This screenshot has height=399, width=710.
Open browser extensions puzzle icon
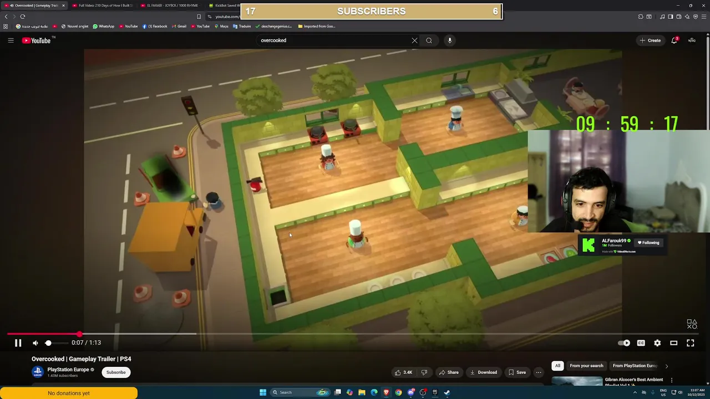click(641, 17)
